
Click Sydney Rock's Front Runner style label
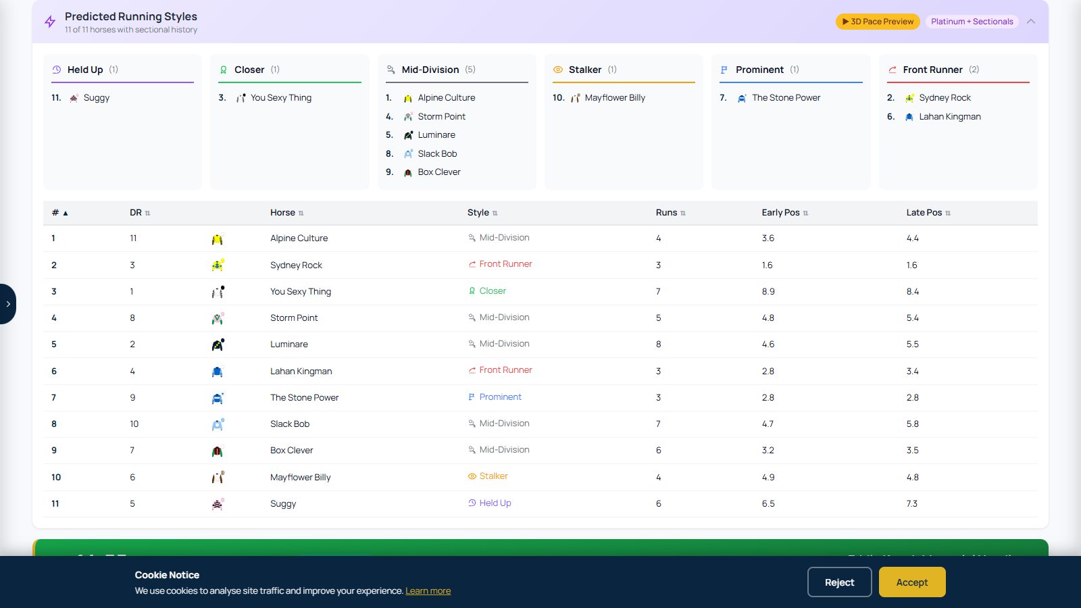500,264
